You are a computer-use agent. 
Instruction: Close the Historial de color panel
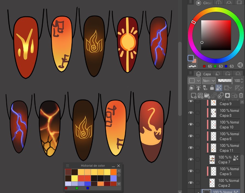point(119,166)
